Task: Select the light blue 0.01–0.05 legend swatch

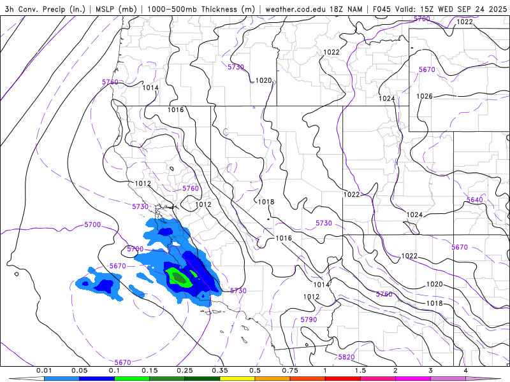Action: point(62,379)
